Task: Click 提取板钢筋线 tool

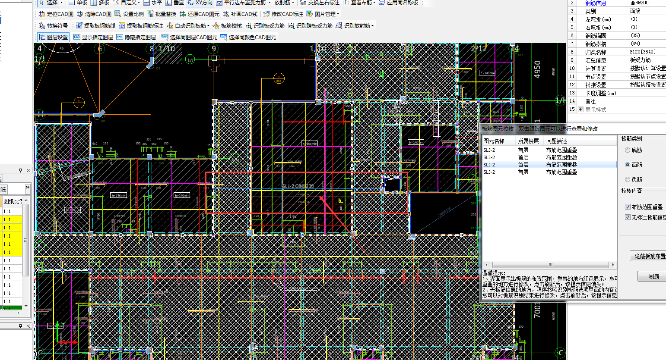Action: 96,25
